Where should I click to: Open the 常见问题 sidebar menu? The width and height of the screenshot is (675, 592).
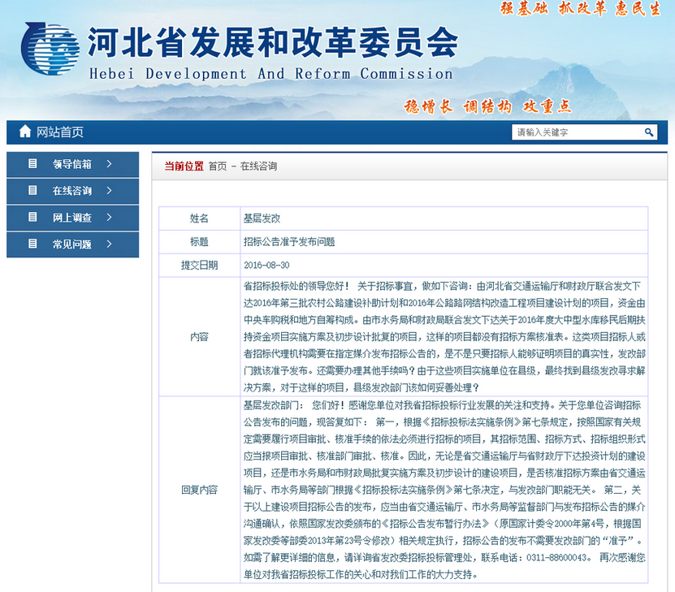click(x=72, y=244)
